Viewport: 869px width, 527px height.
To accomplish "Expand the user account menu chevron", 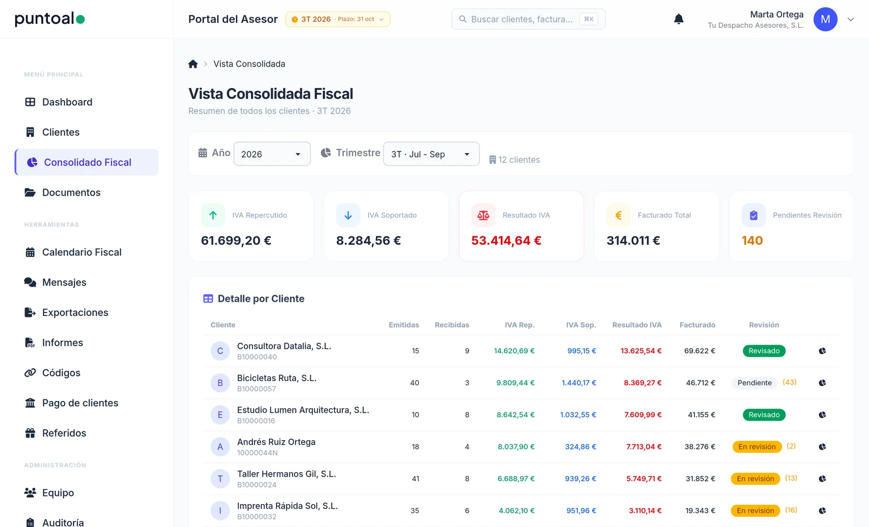I will 851,20.
